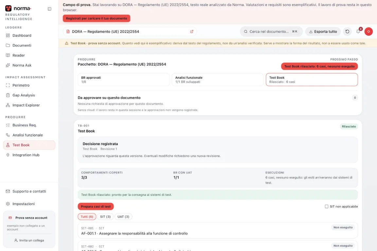Click the Impostazioni gear icon
377x251 pixels.
coord(8,204)
